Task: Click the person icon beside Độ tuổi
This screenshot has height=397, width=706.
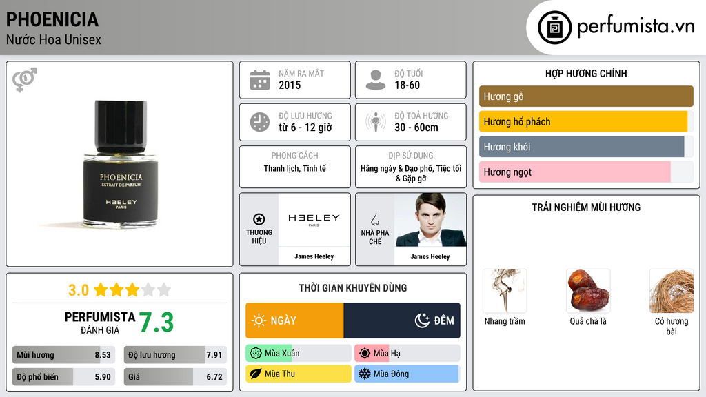Action: 376,80
